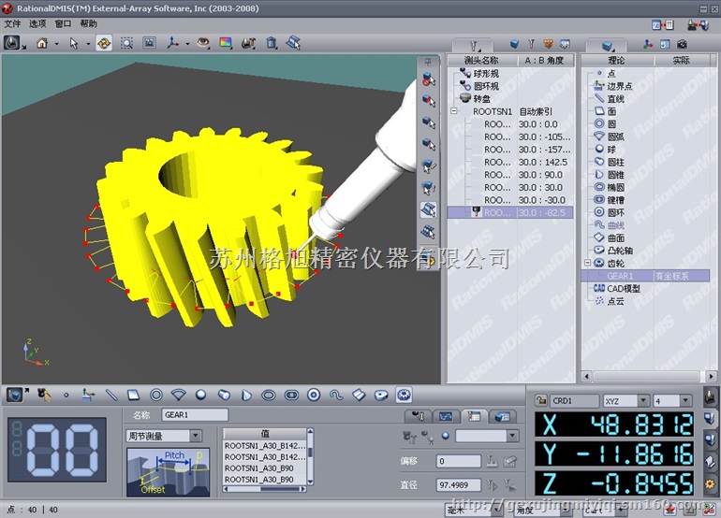Select the plane feature icon in measurement toolbar
The width and height of the screenshot is (721, 518).
133,396
